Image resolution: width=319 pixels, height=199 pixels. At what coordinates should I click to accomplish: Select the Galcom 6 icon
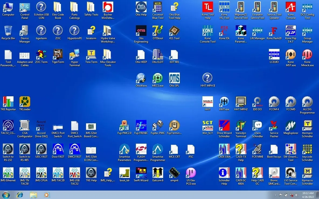tap(158, 174)
